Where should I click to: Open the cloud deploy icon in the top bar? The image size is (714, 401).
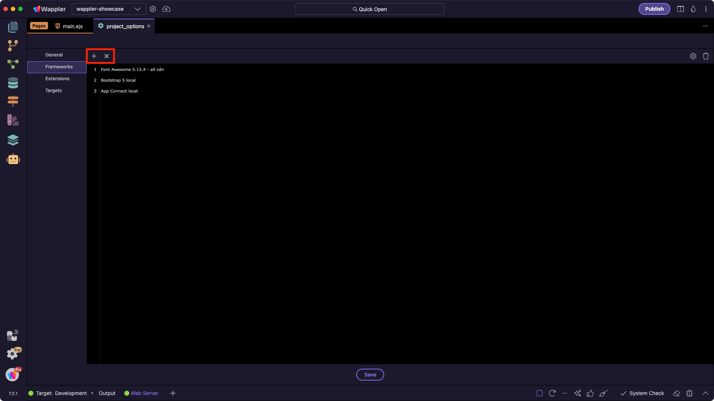tap(166, 9)
